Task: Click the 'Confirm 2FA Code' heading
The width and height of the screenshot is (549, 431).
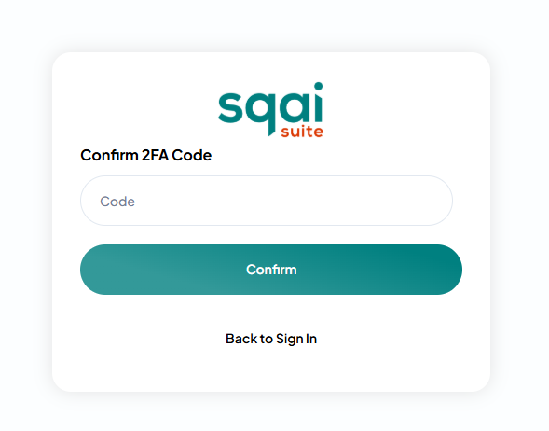Action: (146, 155)
